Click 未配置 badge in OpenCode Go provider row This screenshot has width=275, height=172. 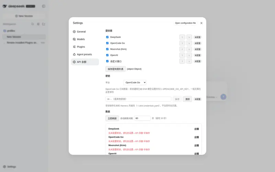pyautogui.click(x=197, y=43)
